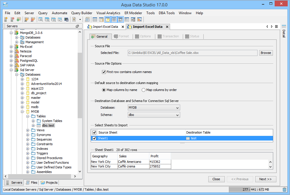Click the Browse button
Screen dimensions: 290x195
pos(266,53)
